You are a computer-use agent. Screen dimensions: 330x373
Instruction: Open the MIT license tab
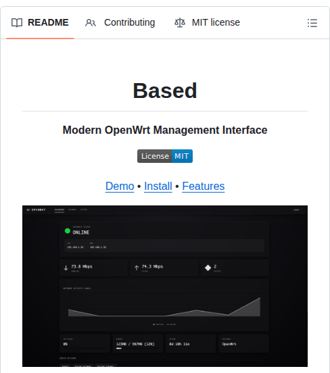coord(207,22)
